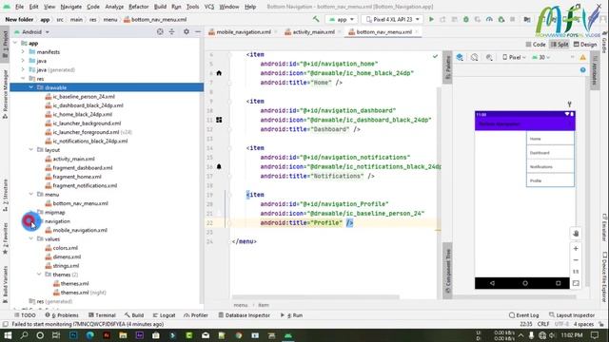Viewport: 609px width, 342px height.
Task: Click item breadcrumb below editor
Action: [264, 305]
